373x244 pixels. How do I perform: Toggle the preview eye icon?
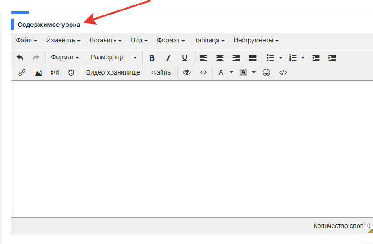coord(186,72)
